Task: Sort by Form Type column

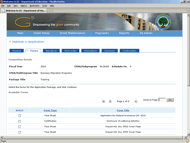Action: pos(50,111)
